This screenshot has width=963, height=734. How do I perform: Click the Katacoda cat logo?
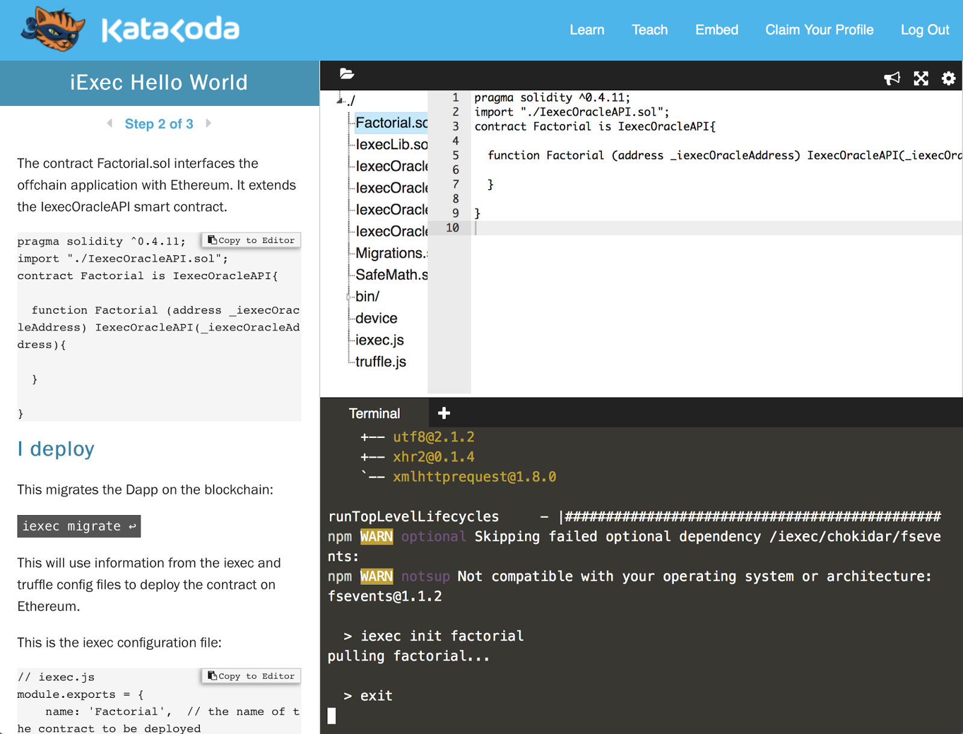(x=53, y=29)
